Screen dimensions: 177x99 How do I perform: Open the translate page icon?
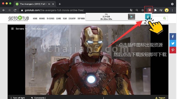131,10
